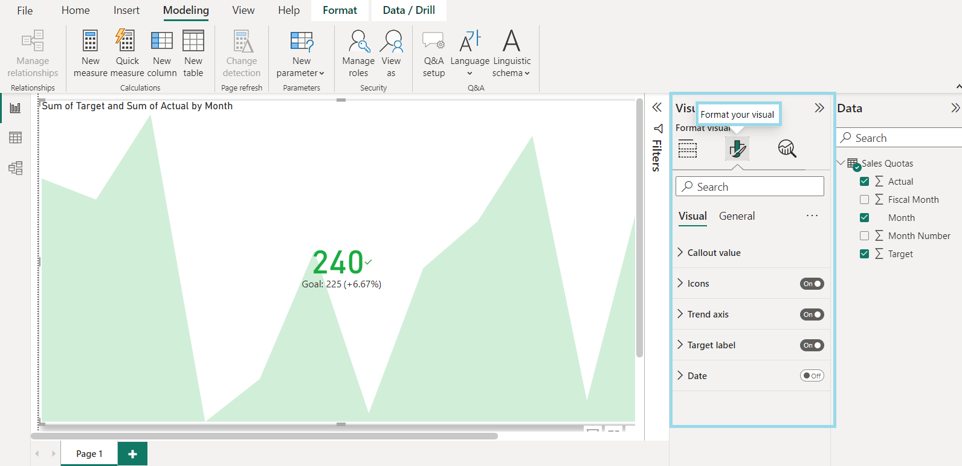Click Search field in Data pane
Image resolution: width=962 pixels, height=466 pixels.
[x=899, y=138]
